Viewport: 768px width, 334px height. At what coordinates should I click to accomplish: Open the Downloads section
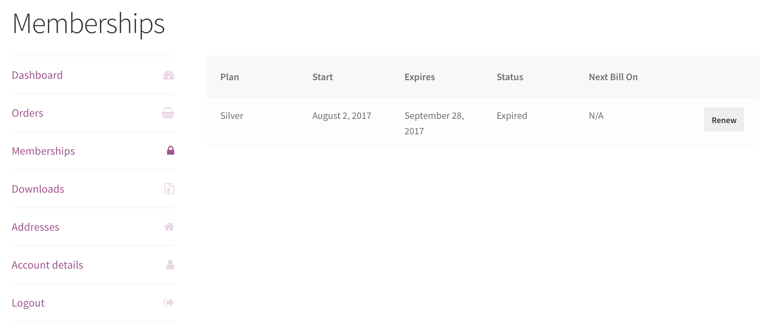point(38,189)
